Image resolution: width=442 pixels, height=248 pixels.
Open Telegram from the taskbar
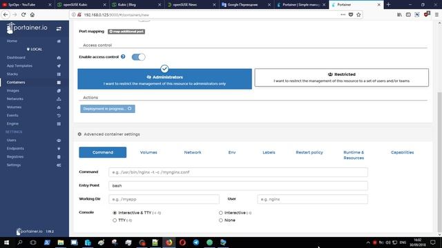pos(196,242)
